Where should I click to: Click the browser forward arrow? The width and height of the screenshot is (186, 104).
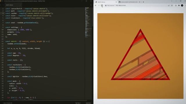[x=99, y=5]
